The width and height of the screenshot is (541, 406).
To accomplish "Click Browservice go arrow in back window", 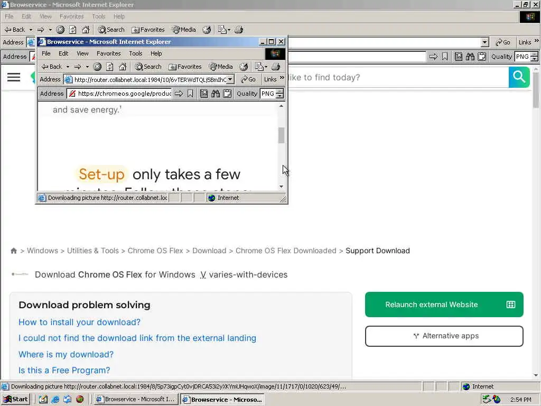I will click(433, 57).
